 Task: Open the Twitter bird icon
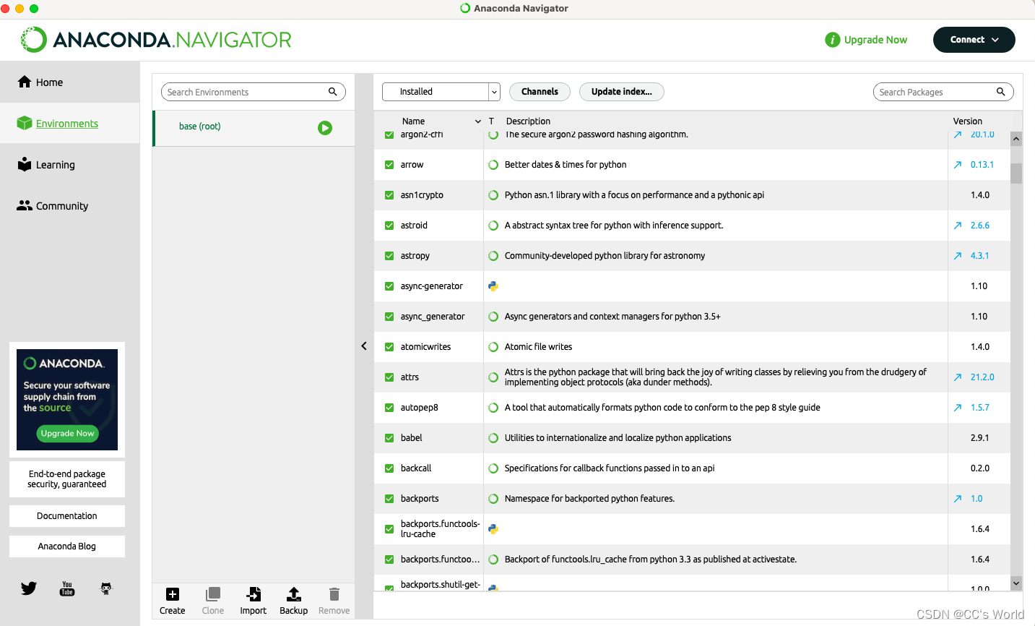pos(29,588)
